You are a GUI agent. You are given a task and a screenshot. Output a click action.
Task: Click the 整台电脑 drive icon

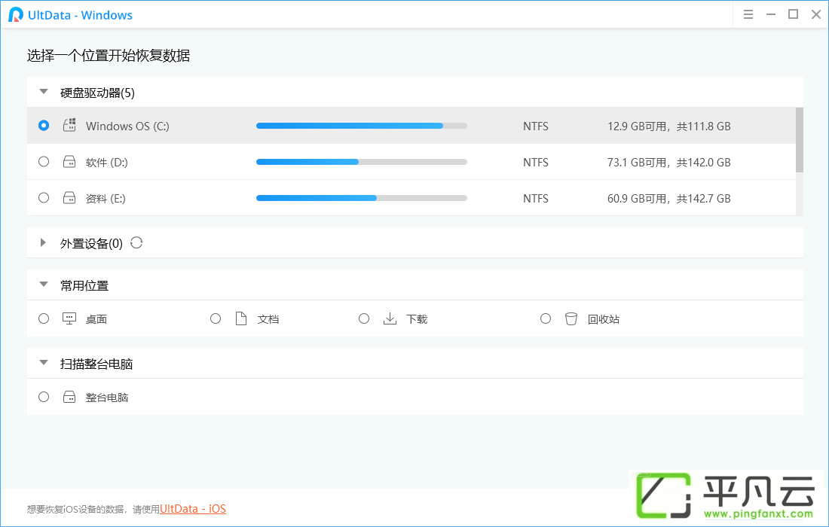click(x=69, y=397)
